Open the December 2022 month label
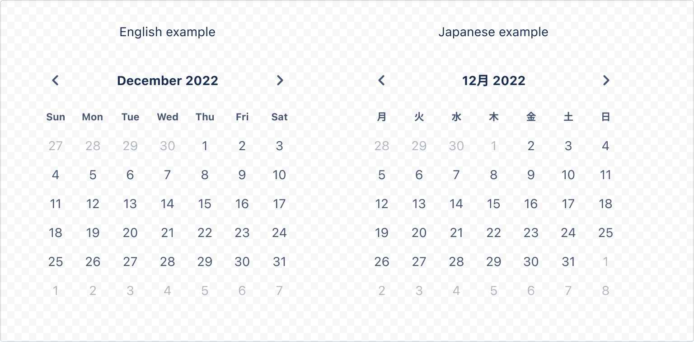The height and width of the screenshot is (342, 694). [168, 81]
